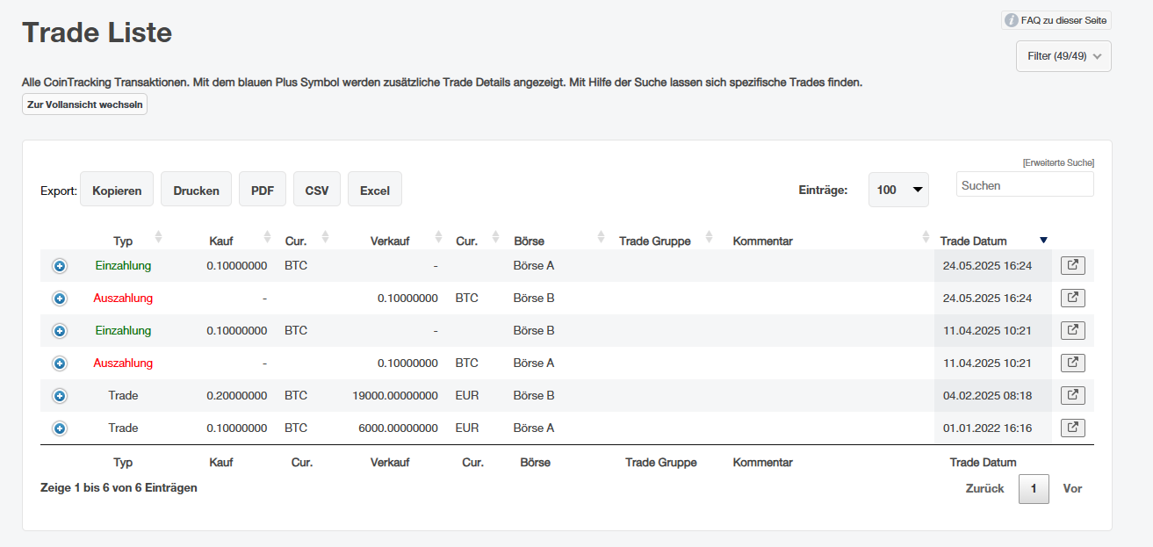Click the footer Trade Gruppe label
The width and height of the screenshot is (1153, 547).
tap(661, 462)
